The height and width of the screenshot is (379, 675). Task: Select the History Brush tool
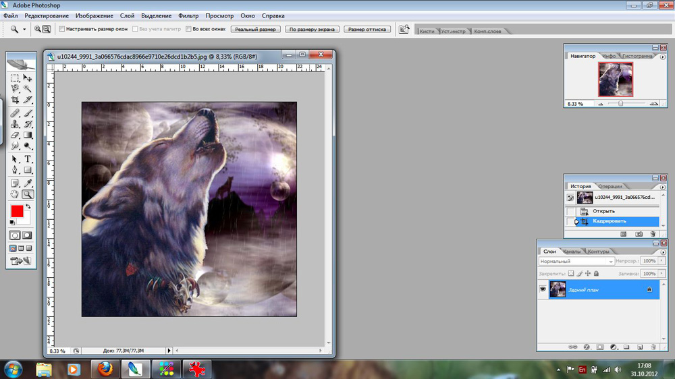click(x=28, y=124)
